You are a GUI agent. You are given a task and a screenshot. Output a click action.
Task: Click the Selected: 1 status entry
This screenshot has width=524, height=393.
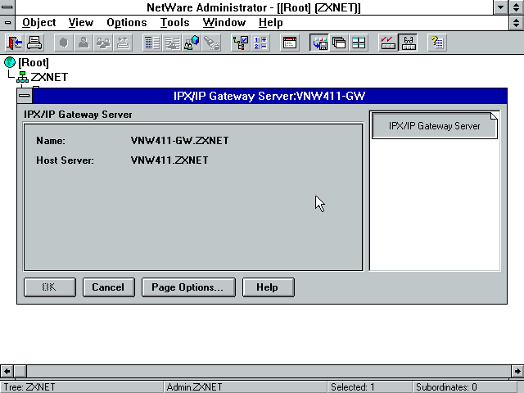(x=369, y=387)
